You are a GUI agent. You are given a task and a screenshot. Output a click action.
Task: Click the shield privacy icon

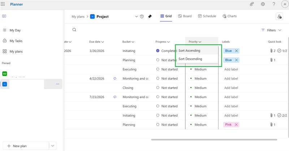(142, 16)
